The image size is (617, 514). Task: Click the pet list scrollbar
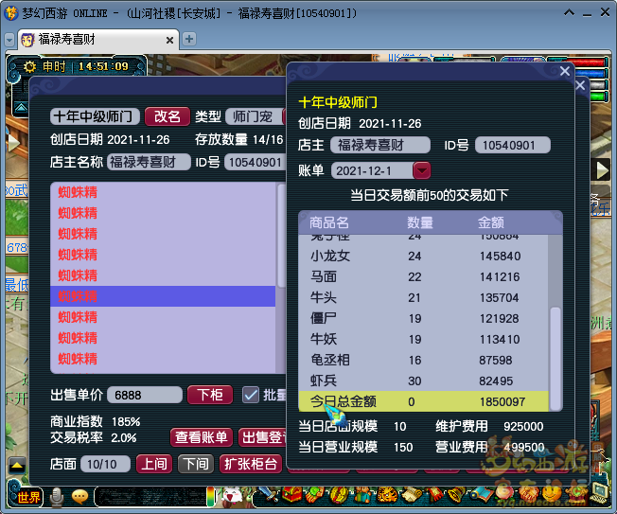[281, 236]
